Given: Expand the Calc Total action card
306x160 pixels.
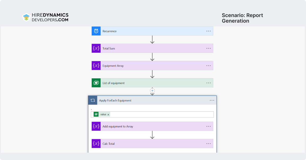Looking at the screenshot, I should [x=152, y=143].
